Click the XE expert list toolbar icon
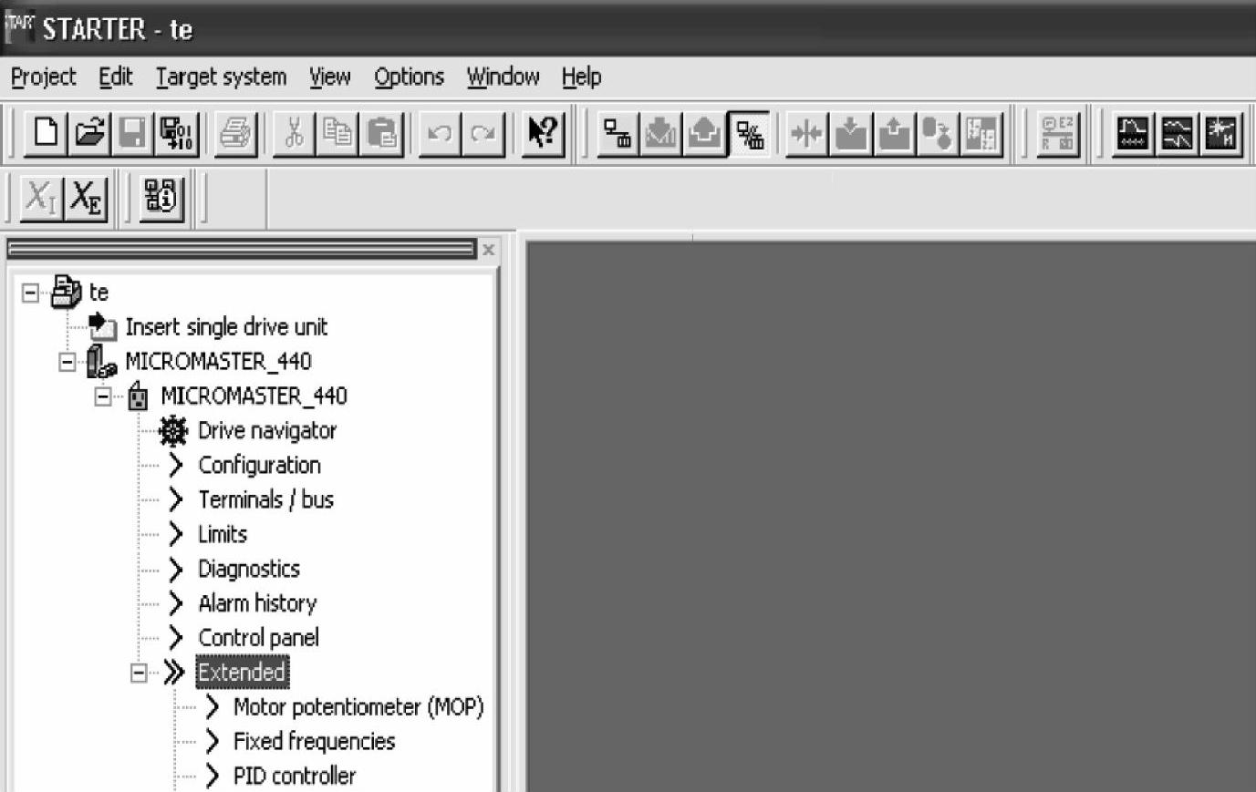Viewport: 1256px width, 792px height. click(87, 197)
